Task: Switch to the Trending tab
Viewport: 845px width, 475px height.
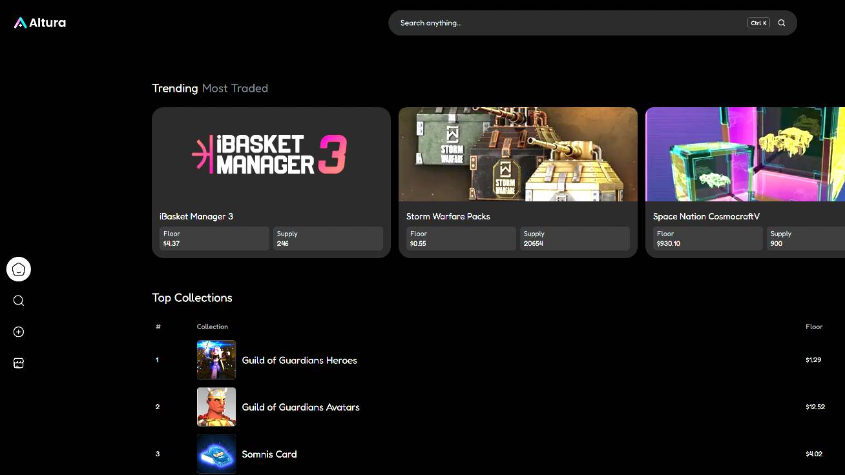Action: pos(174,88)
